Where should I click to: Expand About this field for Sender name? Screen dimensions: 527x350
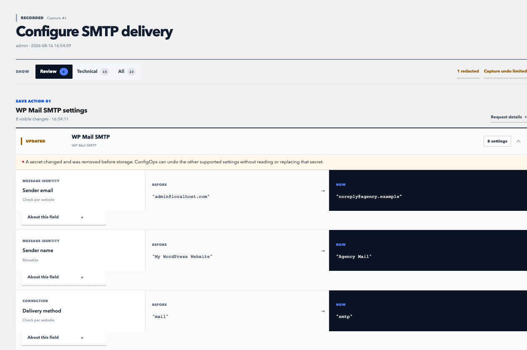63,277
